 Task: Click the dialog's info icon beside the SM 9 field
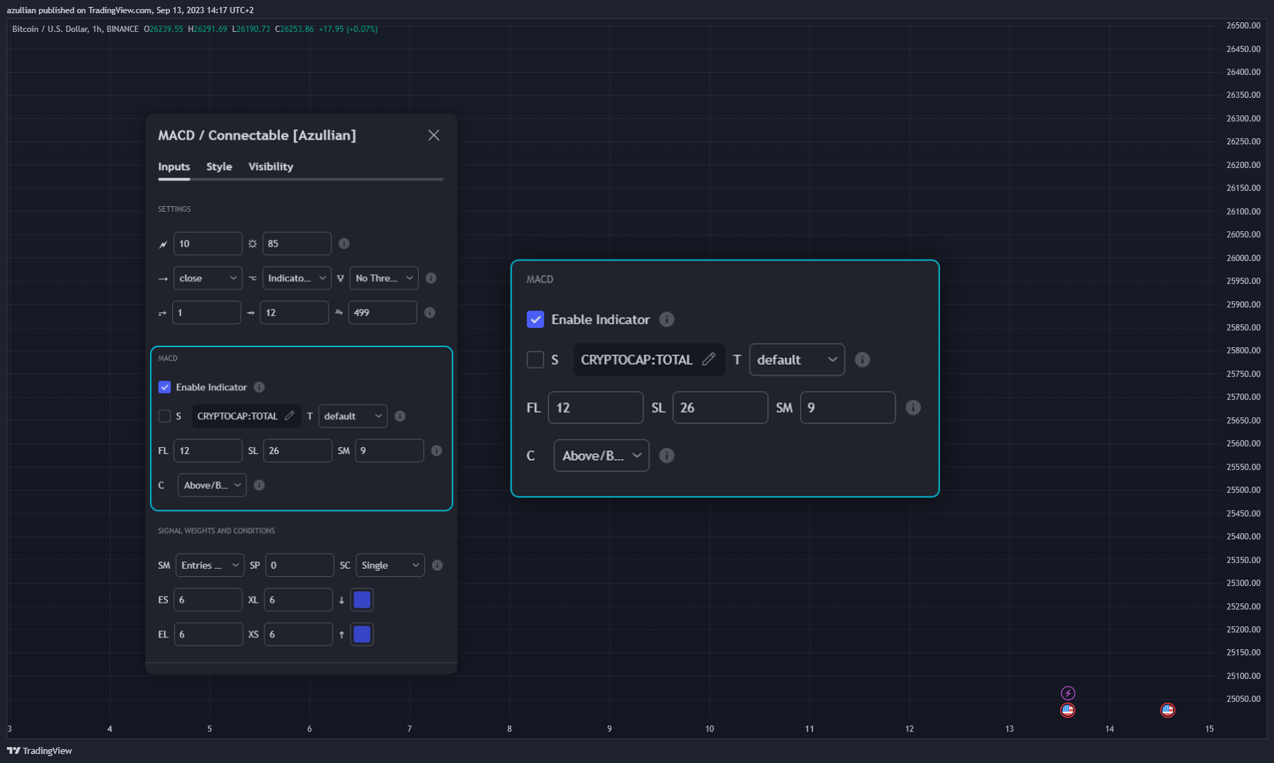tap(437, 451)
